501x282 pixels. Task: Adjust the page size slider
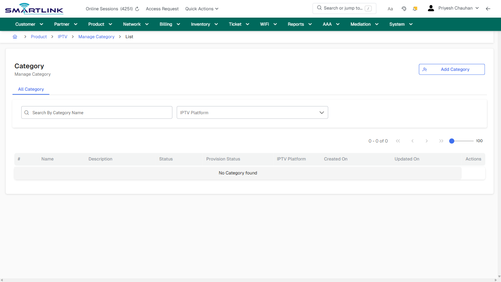[x=451, y=141]
